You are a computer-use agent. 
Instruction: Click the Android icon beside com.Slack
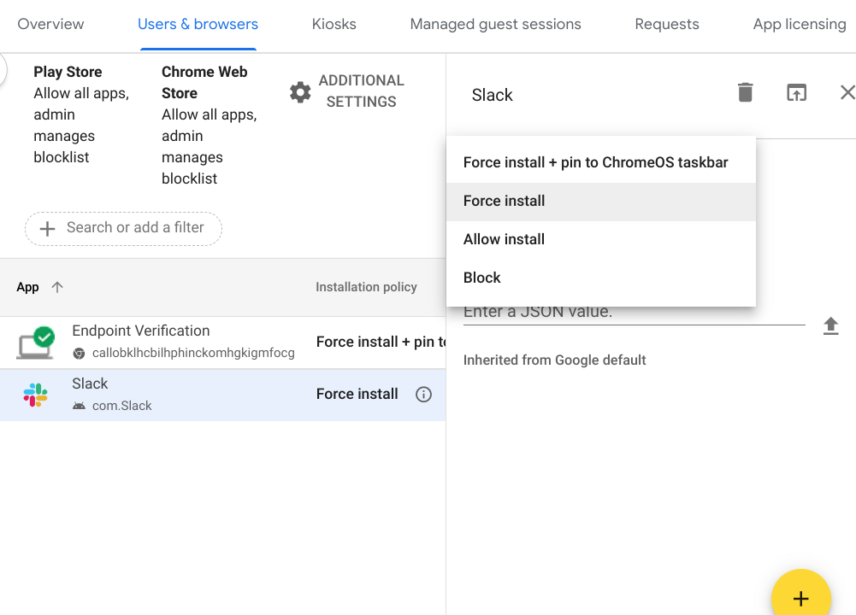[80, 406]
